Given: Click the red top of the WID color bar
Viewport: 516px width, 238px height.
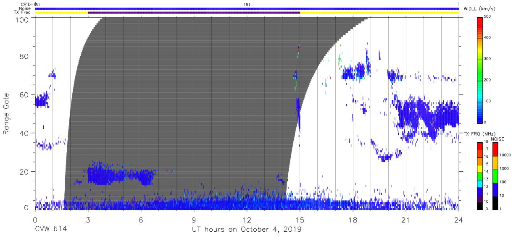Looking at the screenshot, I should (x=480, y=20).
